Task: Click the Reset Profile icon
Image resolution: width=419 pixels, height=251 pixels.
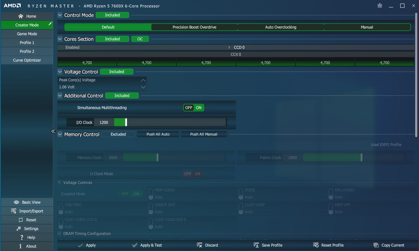Action: 316,245
